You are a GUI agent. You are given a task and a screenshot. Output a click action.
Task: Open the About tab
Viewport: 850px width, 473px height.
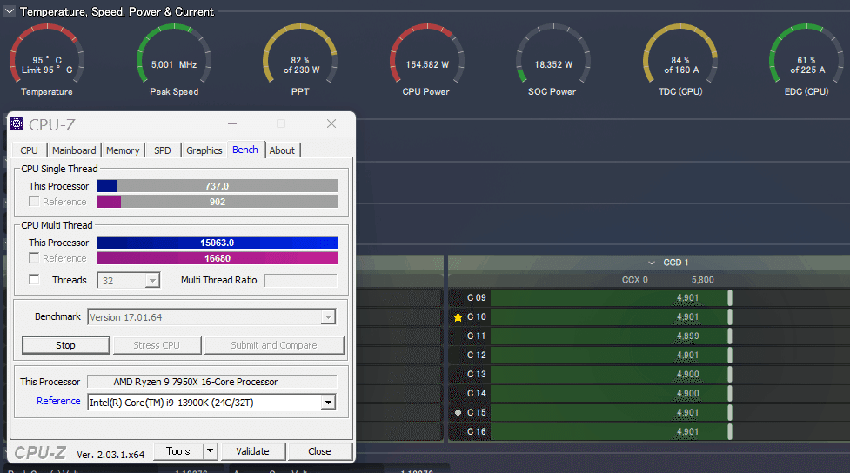(x=282, y=150)
